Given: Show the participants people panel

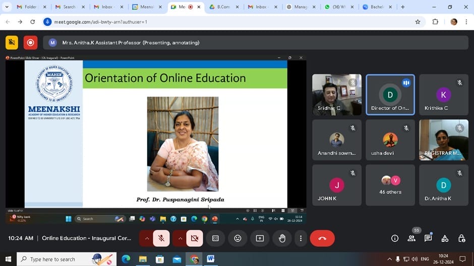Looking at the screenshot, I should tap(411, 238).
